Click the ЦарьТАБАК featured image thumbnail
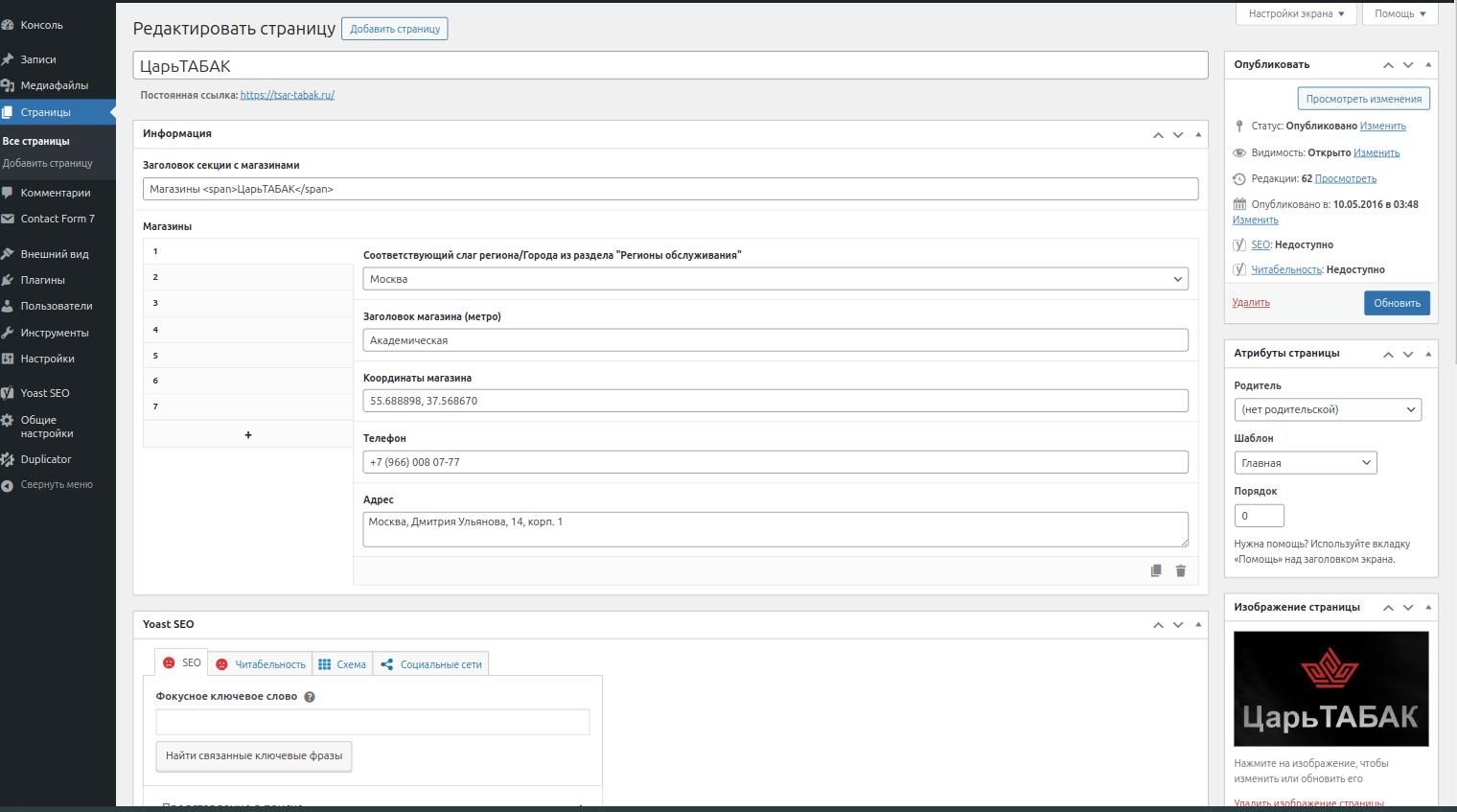The width and height of the screenshot is (1457, 812). (x=1331, y=688)
